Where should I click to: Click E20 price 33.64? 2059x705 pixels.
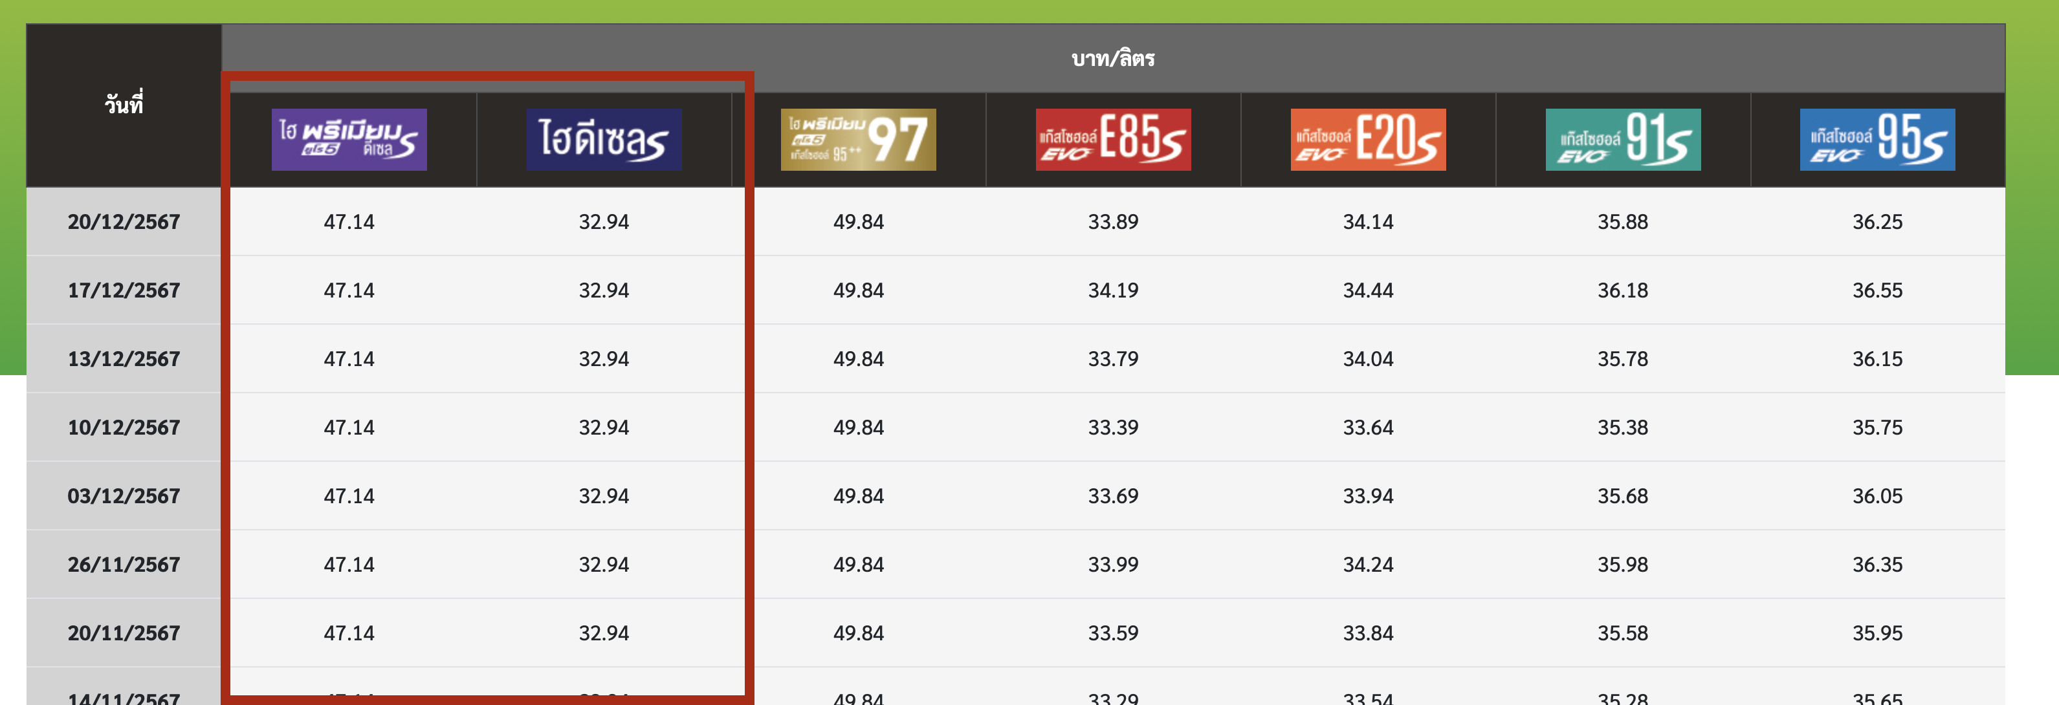1368,428
